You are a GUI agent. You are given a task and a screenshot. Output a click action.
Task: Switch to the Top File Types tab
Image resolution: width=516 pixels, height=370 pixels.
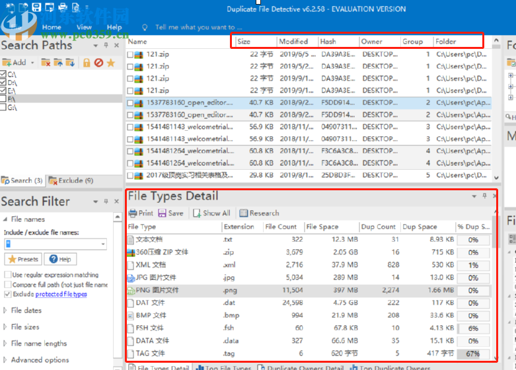223,367
